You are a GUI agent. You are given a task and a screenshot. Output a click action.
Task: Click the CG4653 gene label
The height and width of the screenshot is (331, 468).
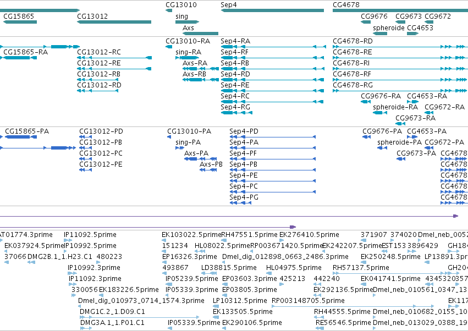(x=420, y=27)
